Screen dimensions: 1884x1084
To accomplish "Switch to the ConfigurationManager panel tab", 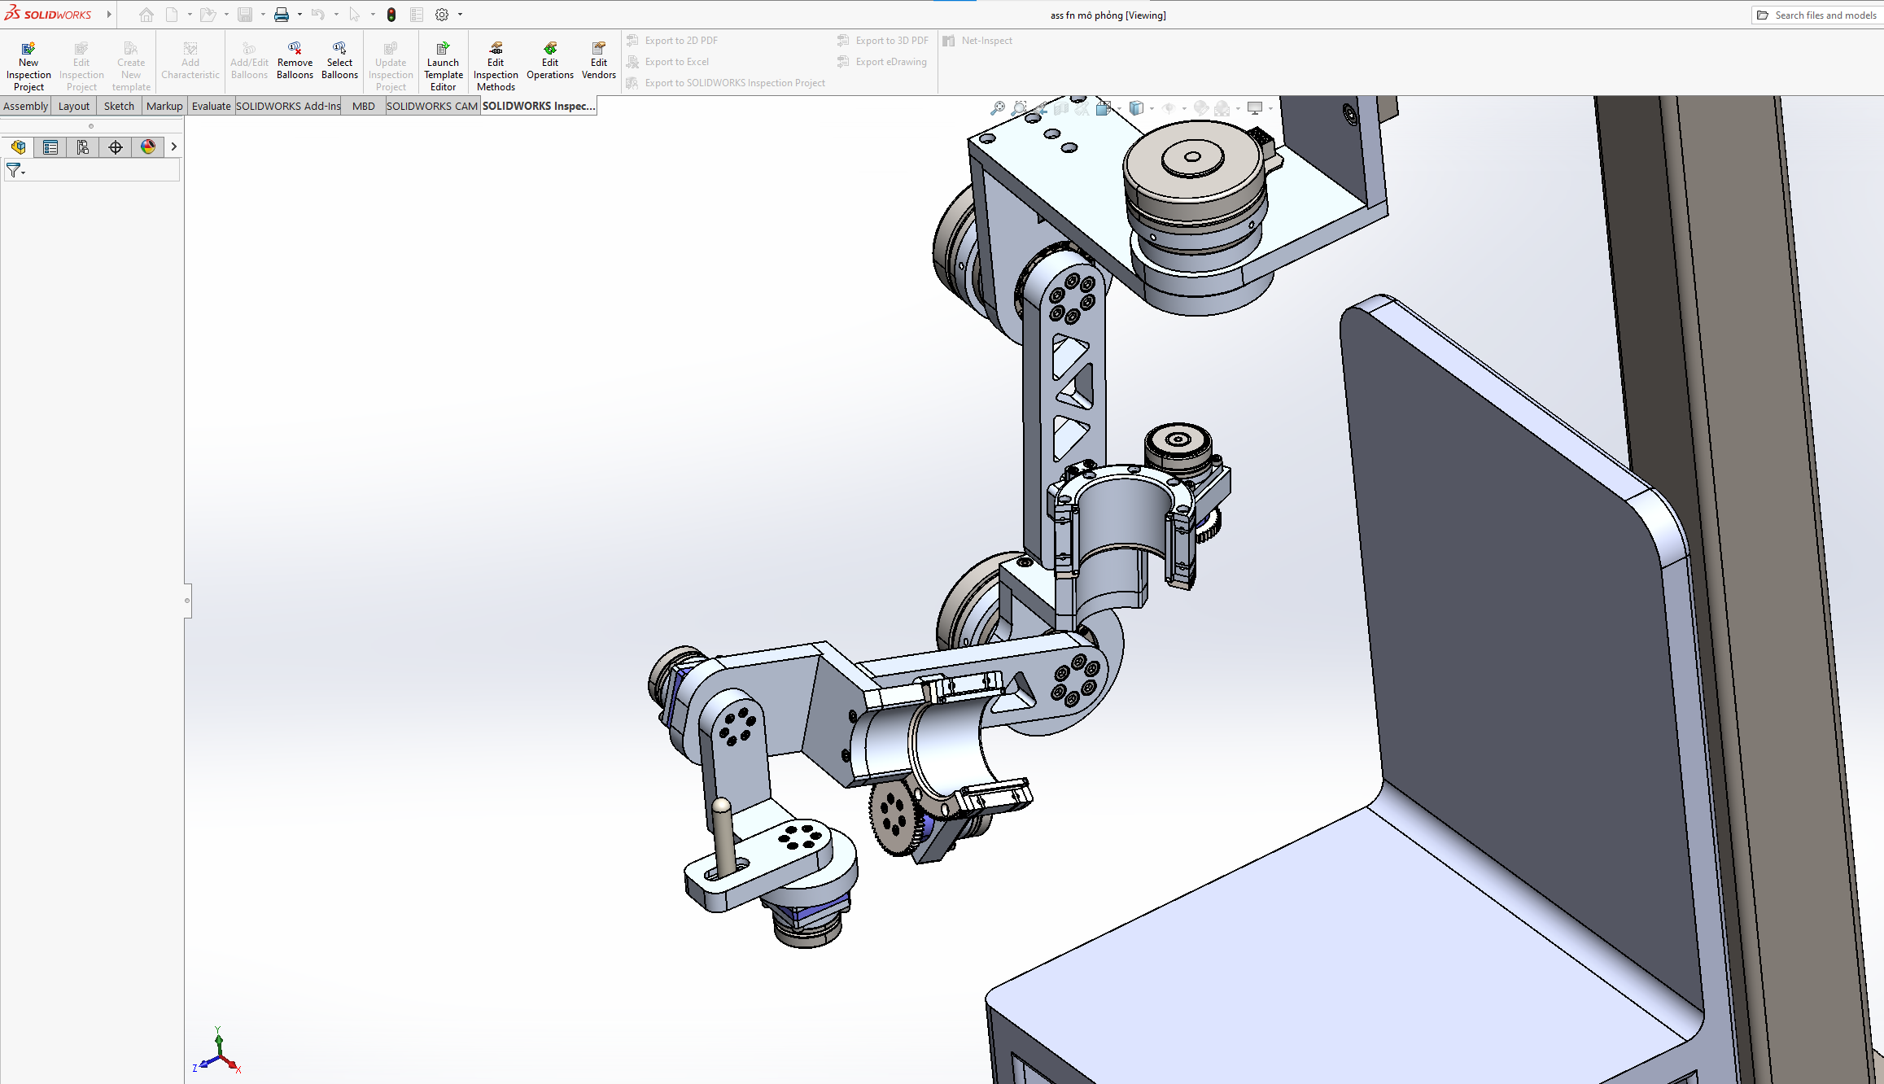I will (83, 147).
